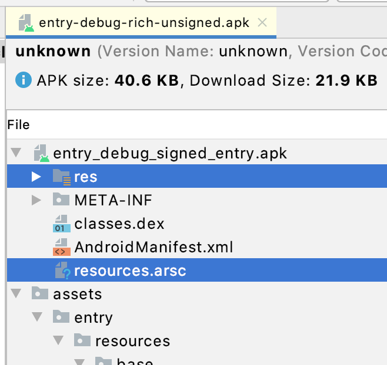Collapse the entry_debug_signed_entry.apk node
This screenshot has width=387, height=365.
(x=16, y=153)
